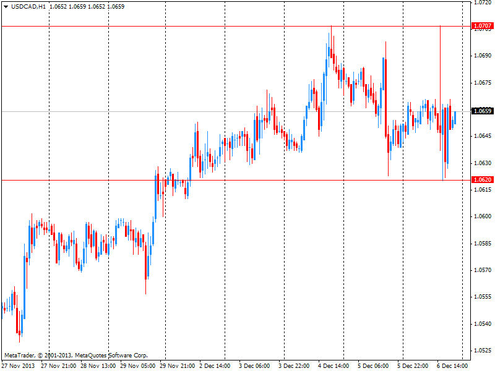Image resolution: width=495 pixels, height=371 pixels.
Task: Select the 1.0675 price scale value
Action: (483, 83)
